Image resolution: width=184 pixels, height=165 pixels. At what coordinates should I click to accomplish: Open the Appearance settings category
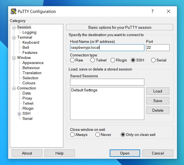[33, 63]
